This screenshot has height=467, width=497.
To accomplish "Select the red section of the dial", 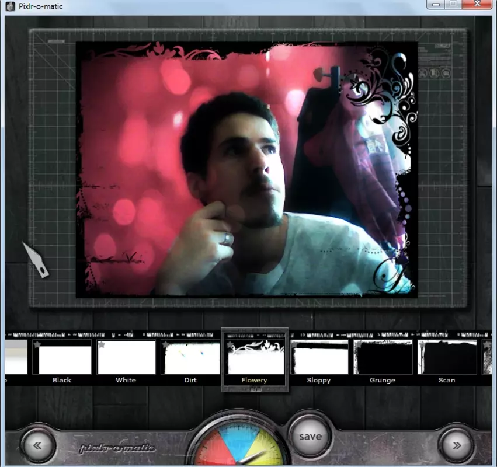I will [213, 450].
